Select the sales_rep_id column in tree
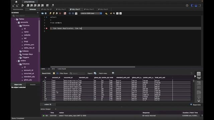Screen dimensions: 214x120 pyautogui.click(x=29, y=48)
